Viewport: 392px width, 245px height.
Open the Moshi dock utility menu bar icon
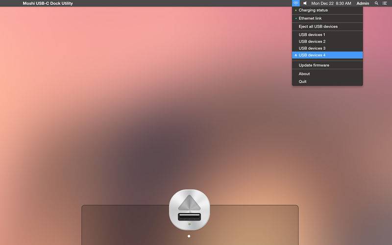tap(296, 3)
